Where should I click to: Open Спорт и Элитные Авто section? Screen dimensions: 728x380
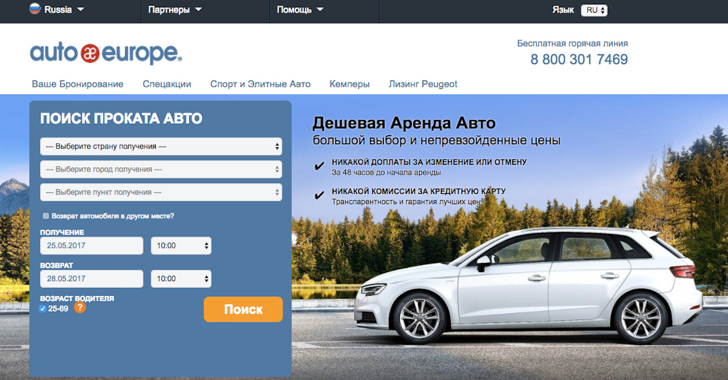[260, 84]
